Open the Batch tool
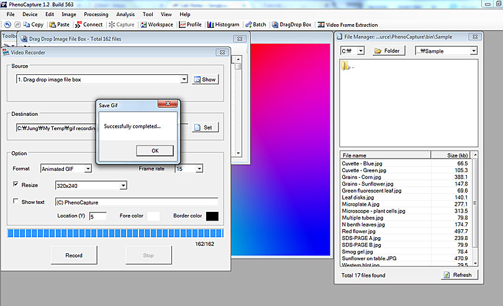This screenshot has width=503, height=306. point(255,25)
